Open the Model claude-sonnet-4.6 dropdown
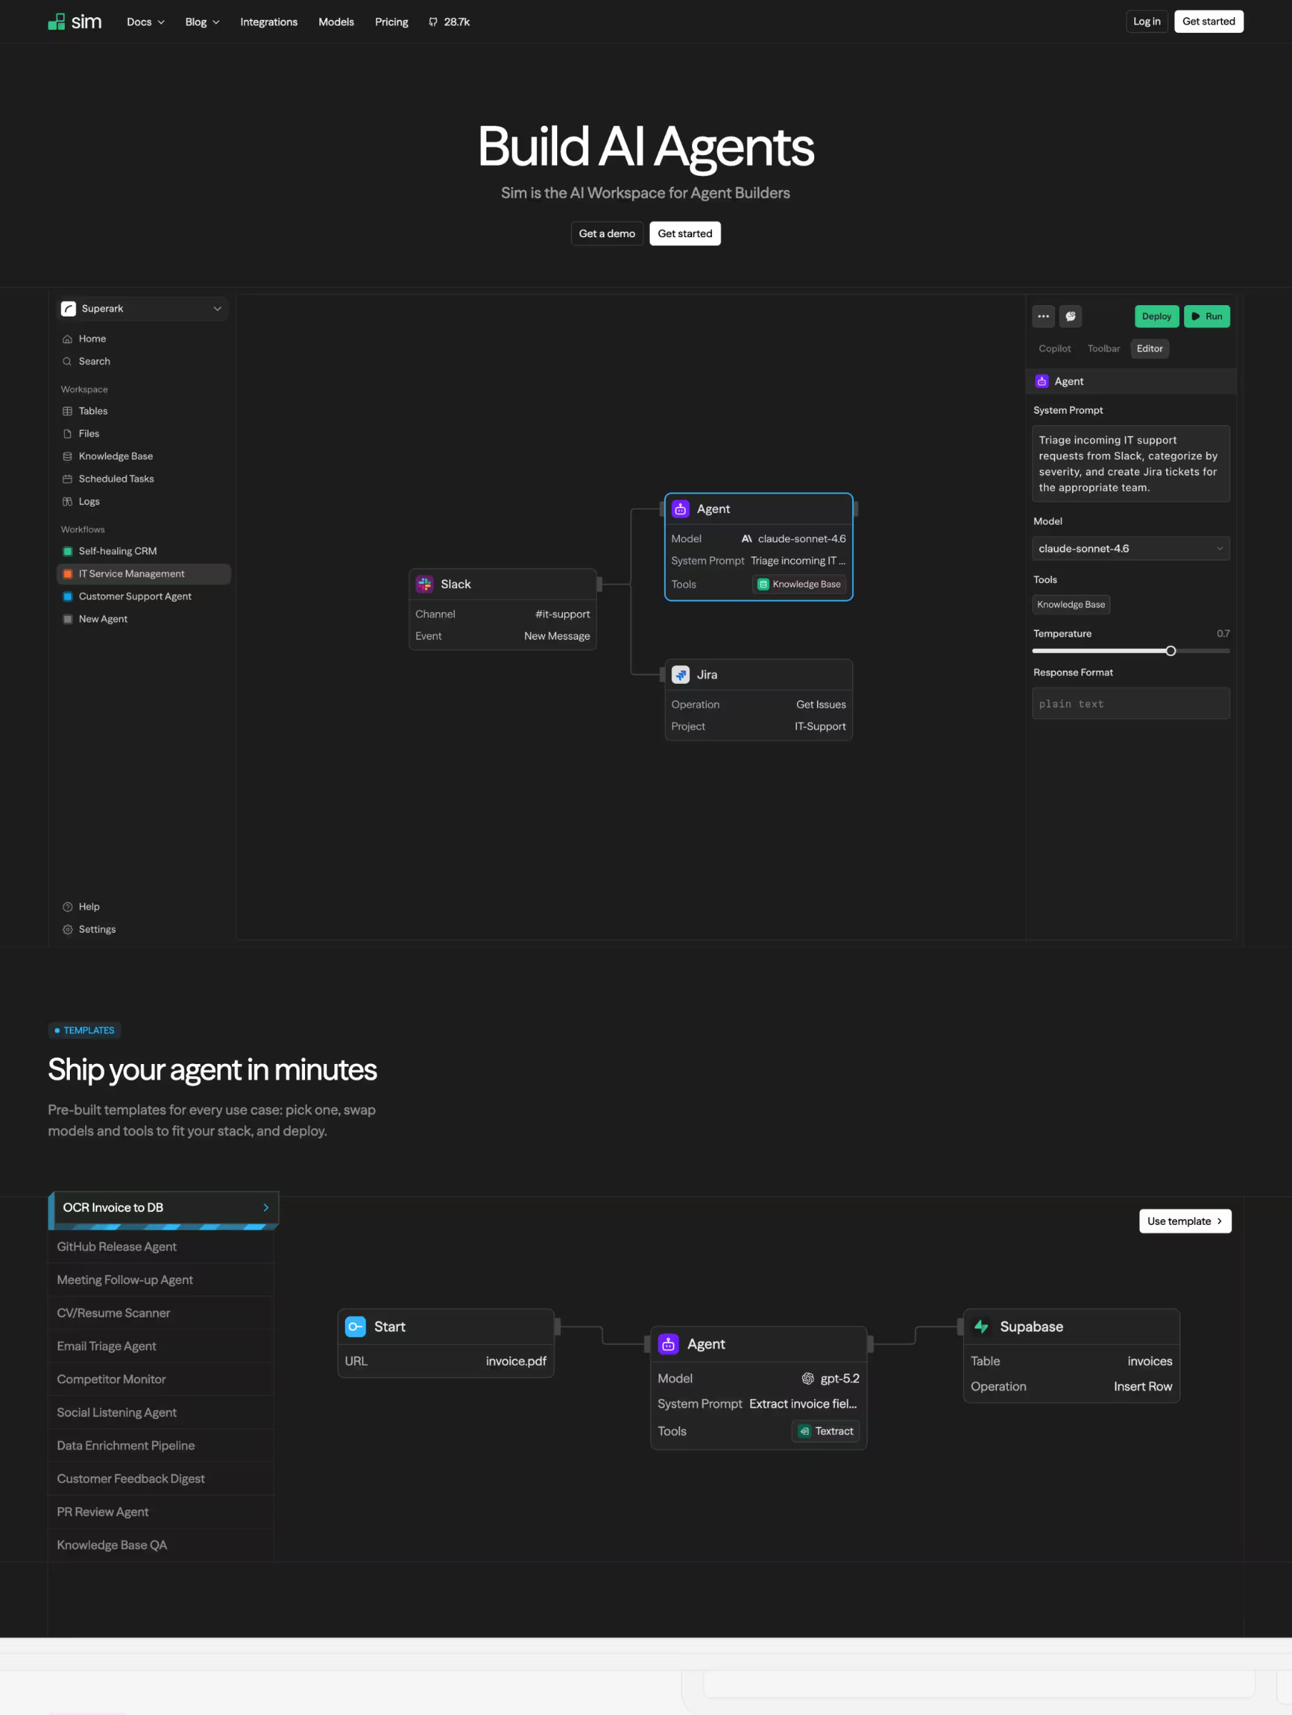Screen dimensions: 1292x1715 [1131, 548]
